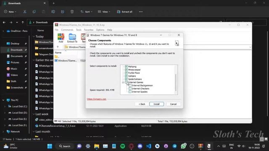Viewport: 269px width, 151px height.
Task: Open WinRAR from the taskbar
Action: (200, 146)
